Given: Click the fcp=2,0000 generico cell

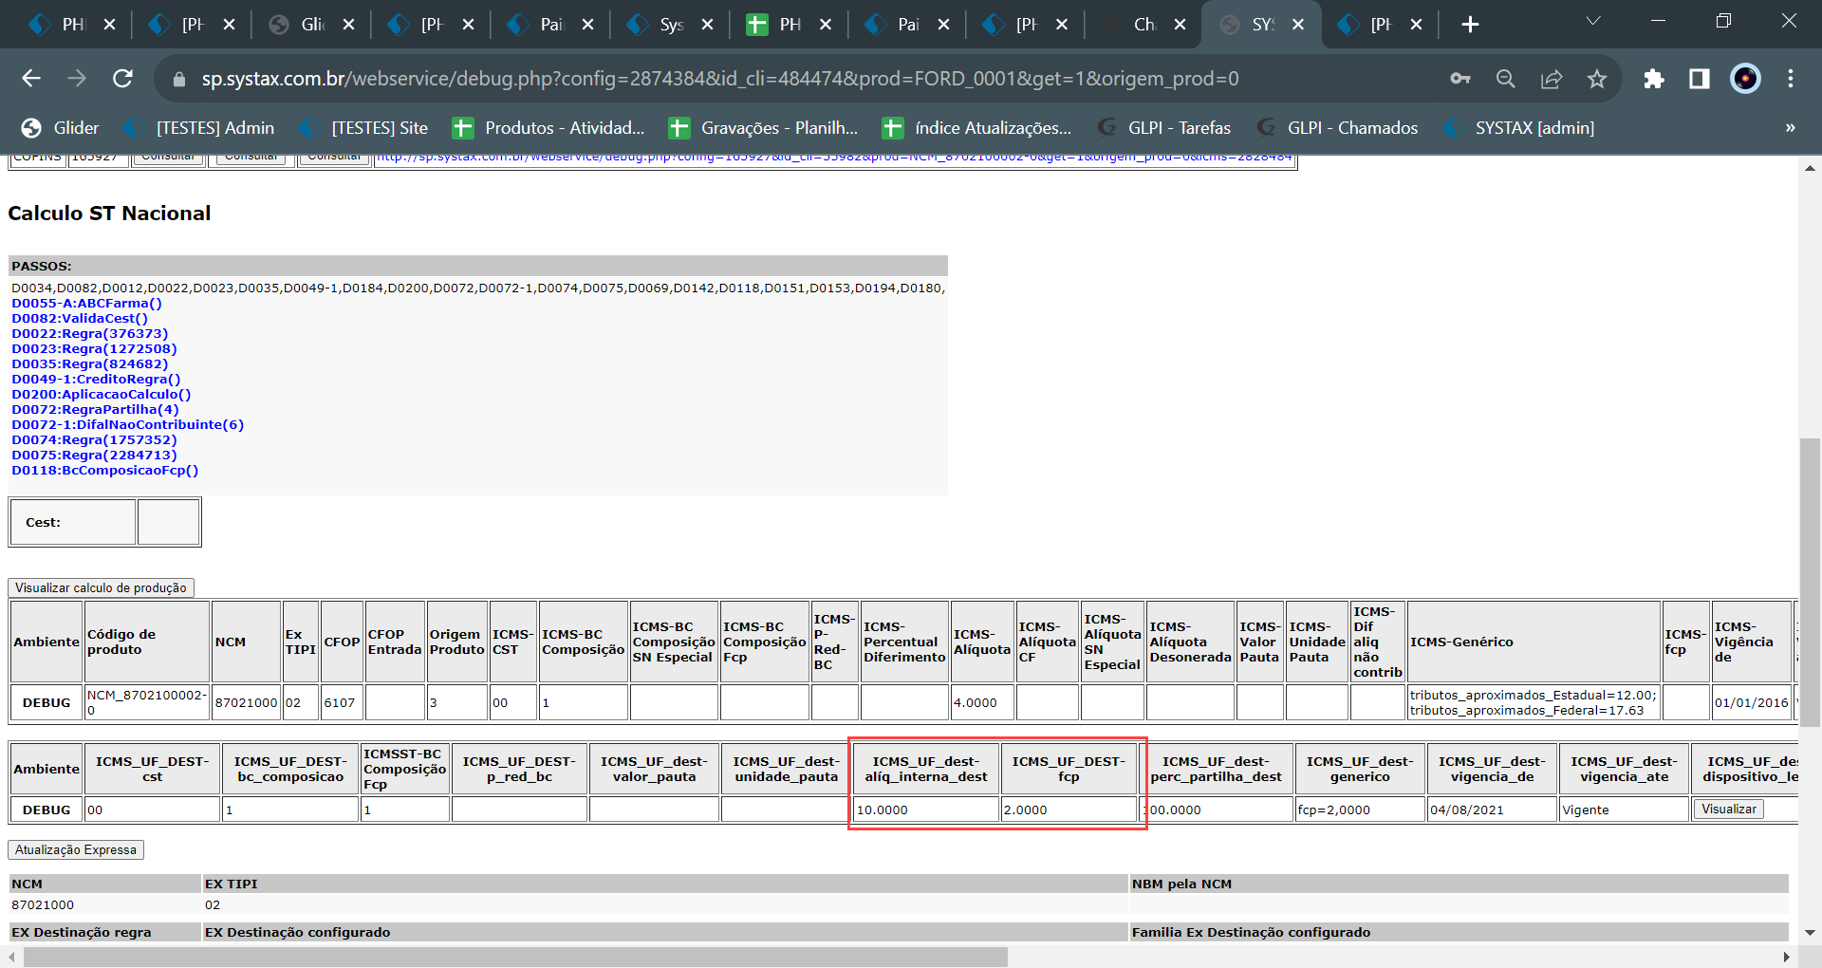Looking at the screenshot, I should 1360,810.
